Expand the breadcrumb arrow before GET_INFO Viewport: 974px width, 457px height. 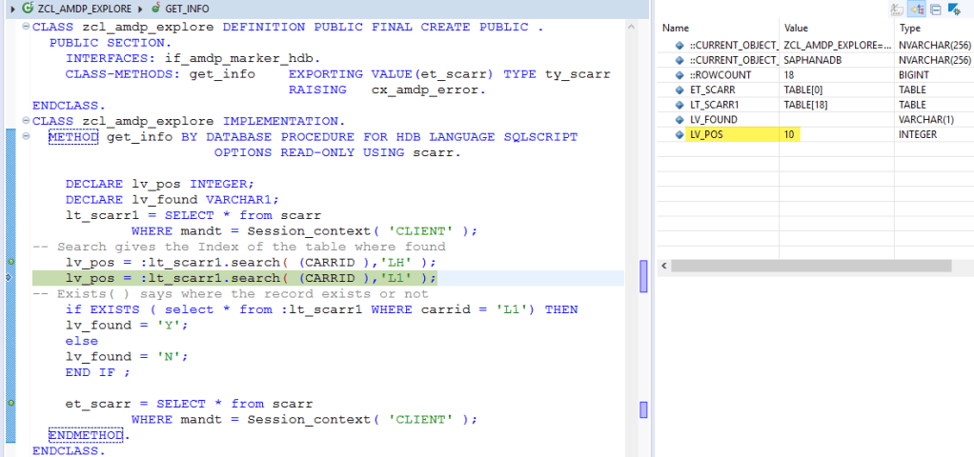[x=141, y=9]
